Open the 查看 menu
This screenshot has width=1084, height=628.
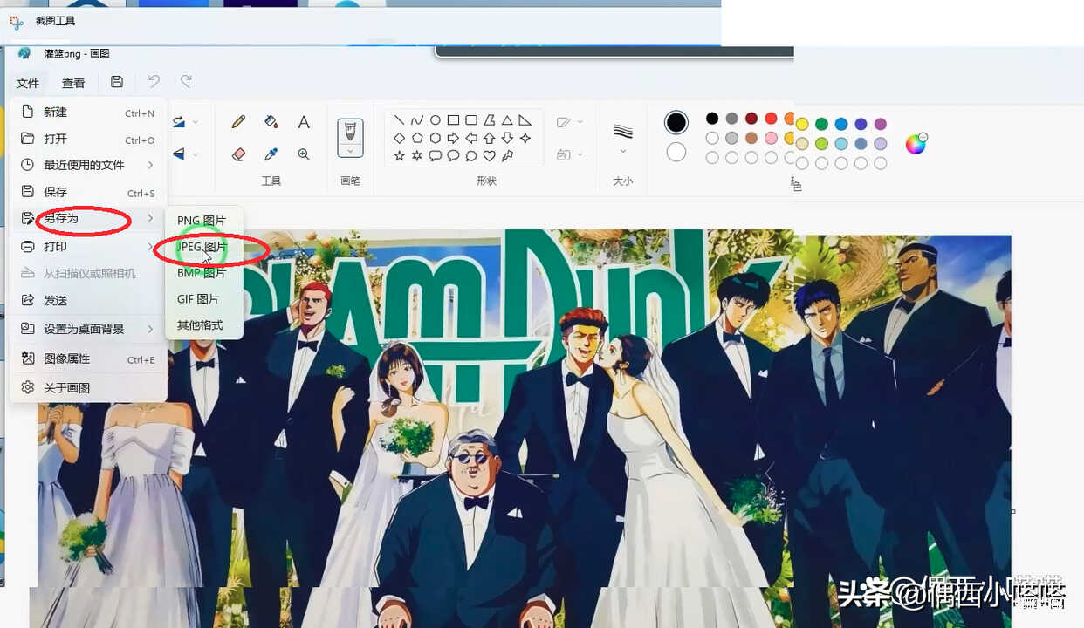coord(73,83)
